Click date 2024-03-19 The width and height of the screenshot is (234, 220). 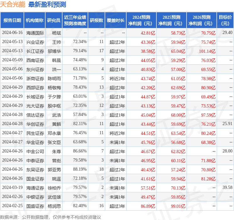tap(12, 187)
